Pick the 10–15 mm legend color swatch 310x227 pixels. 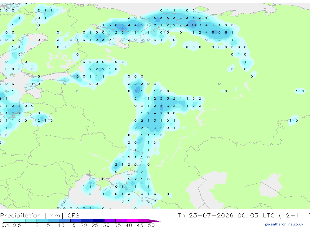click(65, 221)
